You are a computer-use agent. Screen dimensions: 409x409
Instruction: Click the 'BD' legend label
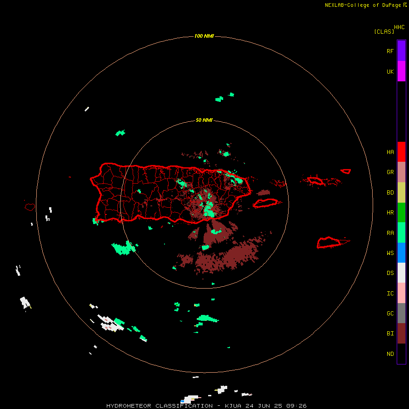pos(390,193)
